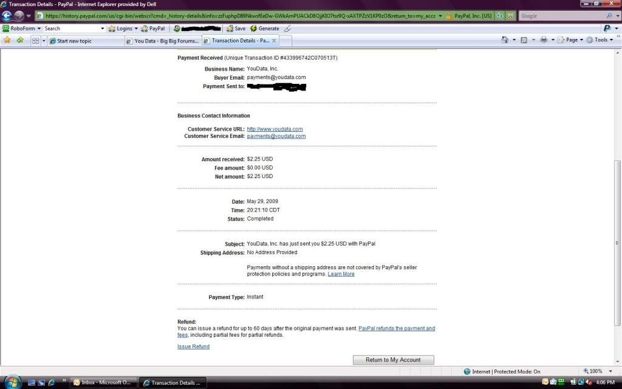Click the Show Desktop quick launch icon
The image size is (622, 389).
coord(32,383)
